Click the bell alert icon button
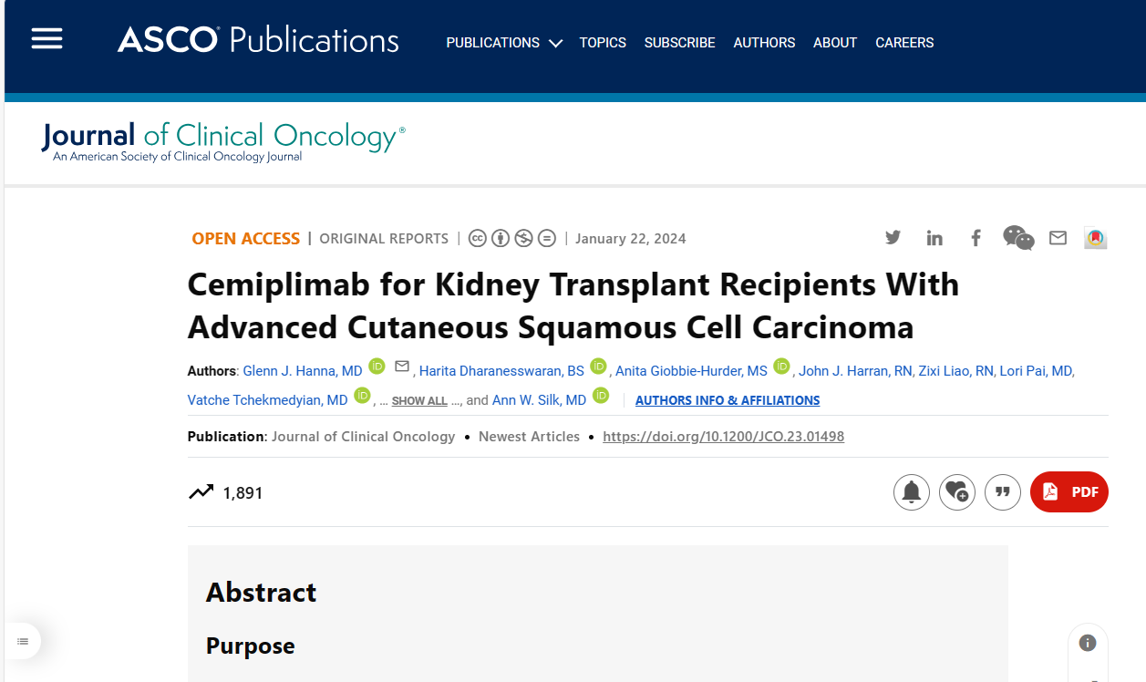 (911, 492)
